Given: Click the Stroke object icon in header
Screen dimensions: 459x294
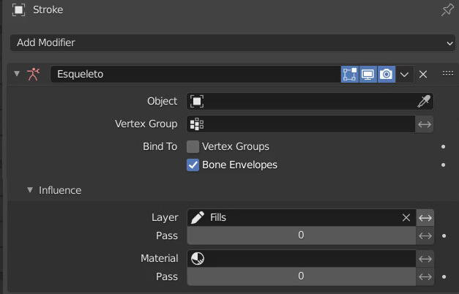Looking at the screenshot, I should (x=18, y=10).
